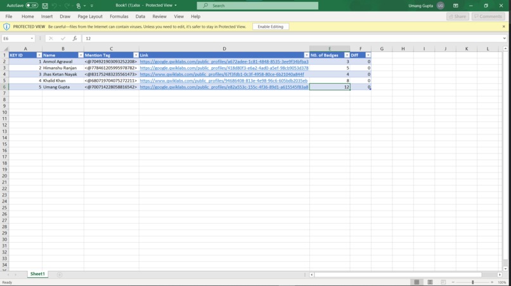Click horizontal scrollbar left arrow
511x286 pixels.
[311, 275]
